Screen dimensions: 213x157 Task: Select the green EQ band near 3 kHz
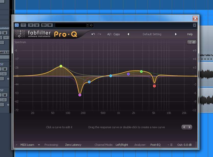141,71
